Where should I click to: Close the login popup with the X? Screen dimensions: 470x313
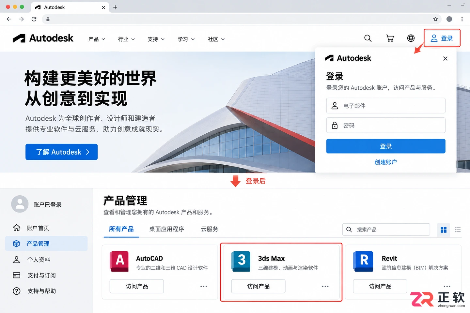pos(445,59)
